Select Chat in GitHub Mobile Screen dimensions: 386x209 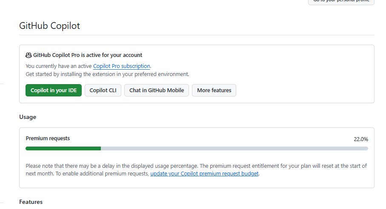[157, 90]
